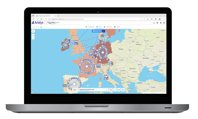The image size is (198, 119).
Task: Click the BaseCase scenario button
Action: click(x=97, y=31)
